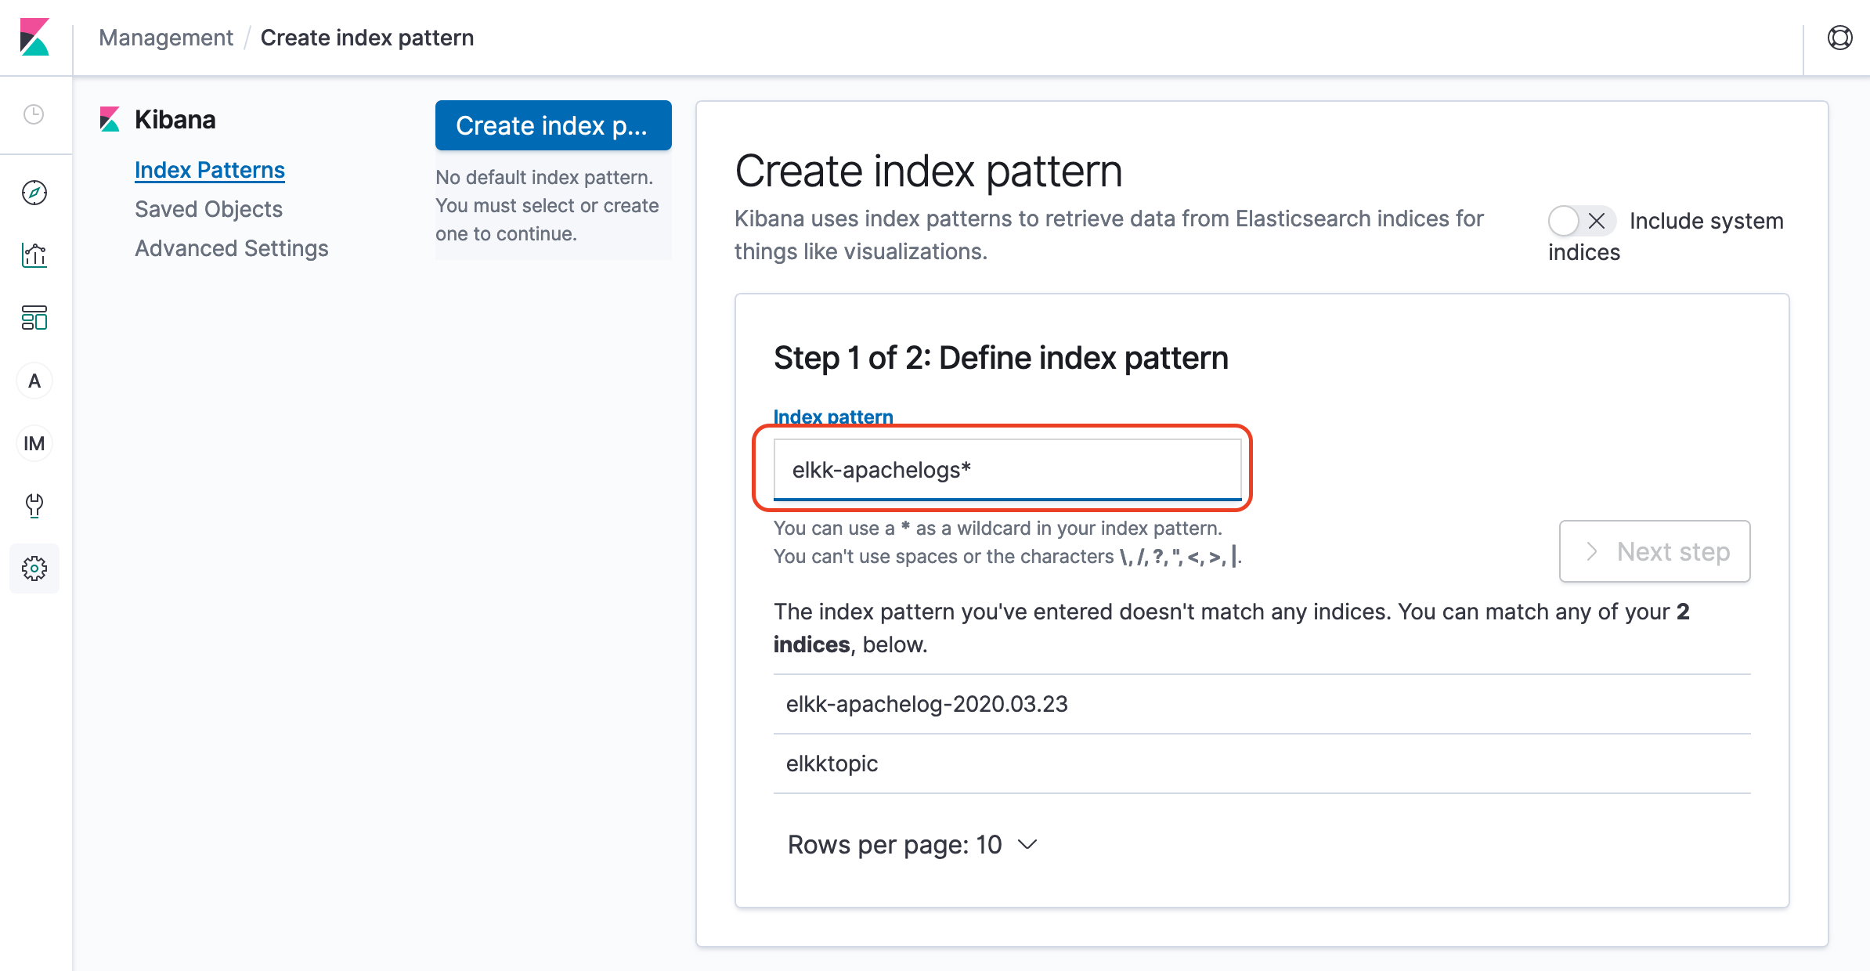Select the elkktopic index row

tap(1262, 763)
